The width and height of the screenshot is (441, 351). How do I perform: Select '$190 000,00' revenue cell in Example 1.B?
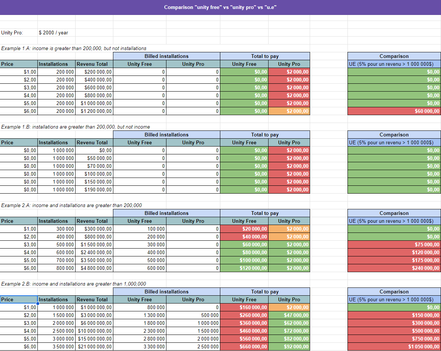pos(94,190)
